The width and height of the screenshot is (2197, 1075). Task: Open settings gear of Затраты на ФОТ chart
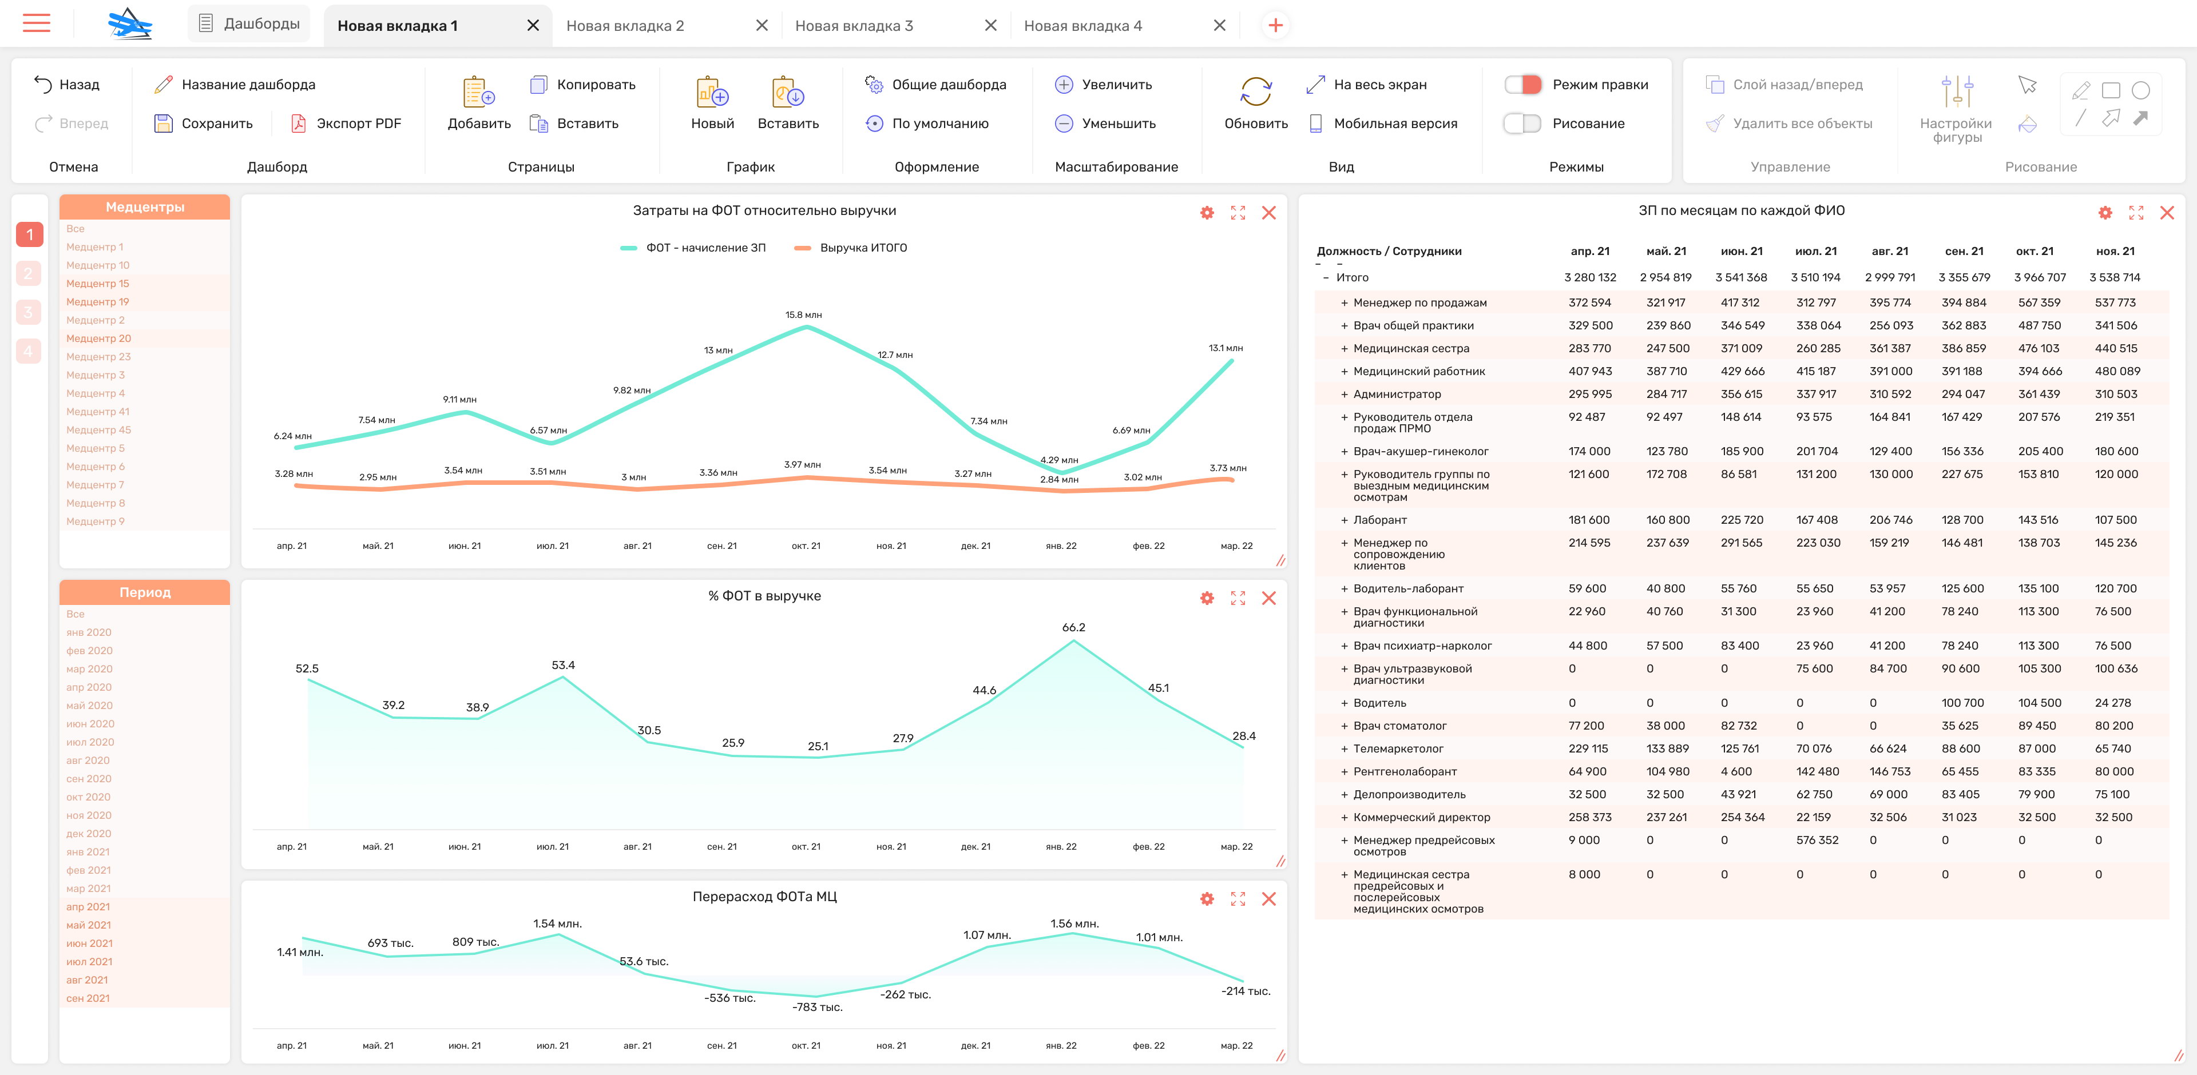[x=1207, y=213]
